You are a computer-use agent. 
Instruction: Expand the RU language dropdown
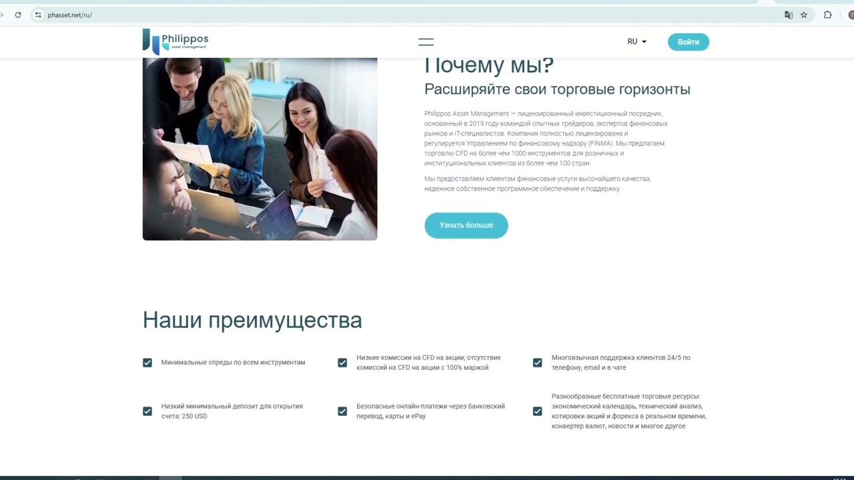click(x=636, y=41)
